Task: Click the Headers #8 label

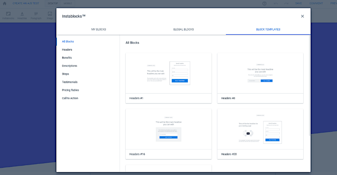Action: (x=228, y=98)
